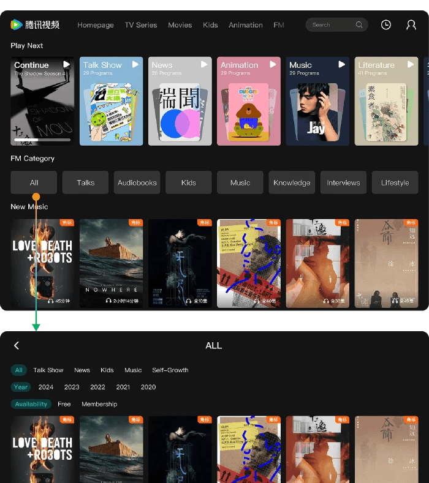429x483 pixels.
Task: Open the Literature 41 Programs card
Action: click(x=387, y=101)
